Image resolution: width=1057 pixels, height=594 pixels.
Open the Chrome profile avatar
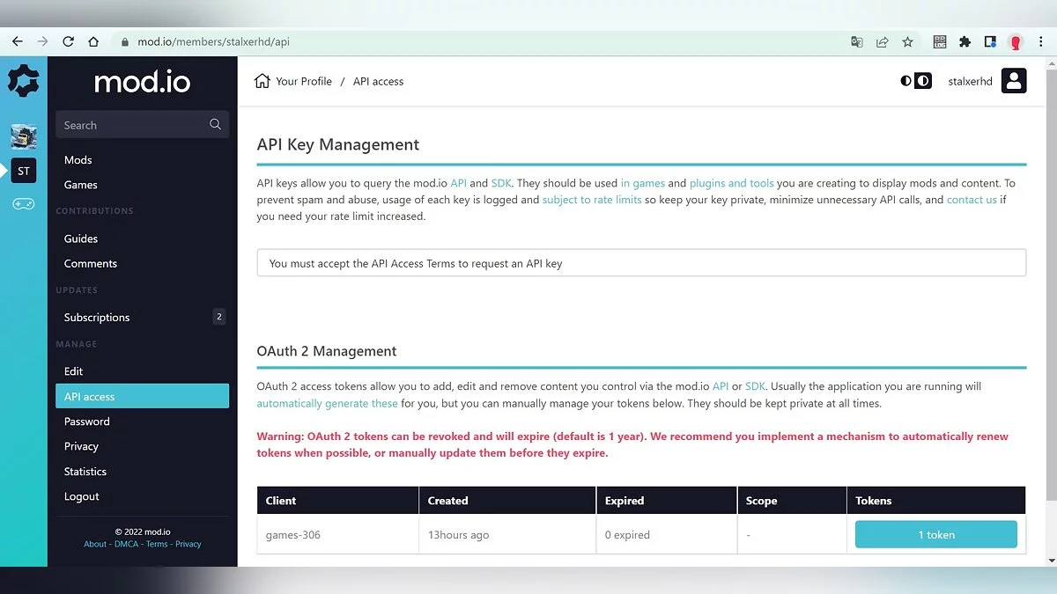(x=1016, y=41)
